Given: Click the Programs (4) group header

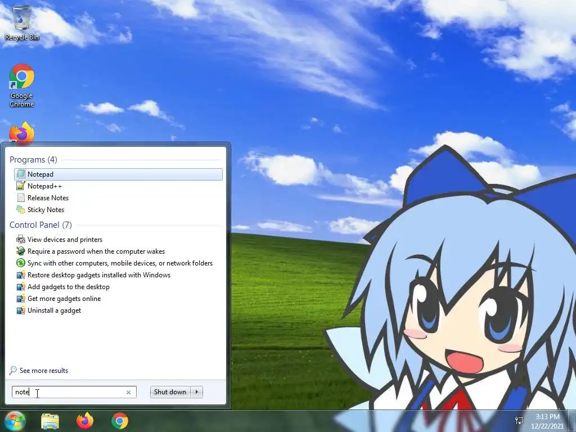Looking at the screenshot, I should tap(33, 159).
